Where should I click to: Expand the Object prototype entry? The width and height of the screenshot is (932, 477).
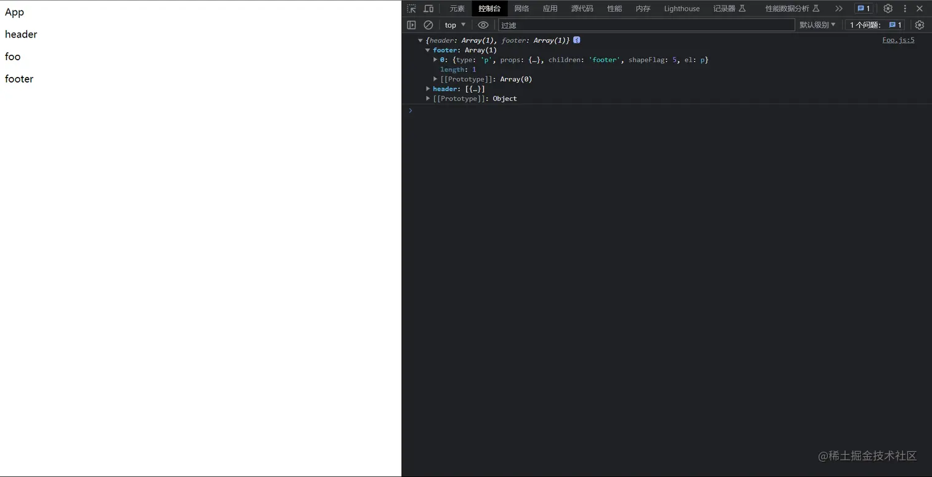[x=428, y=98]
